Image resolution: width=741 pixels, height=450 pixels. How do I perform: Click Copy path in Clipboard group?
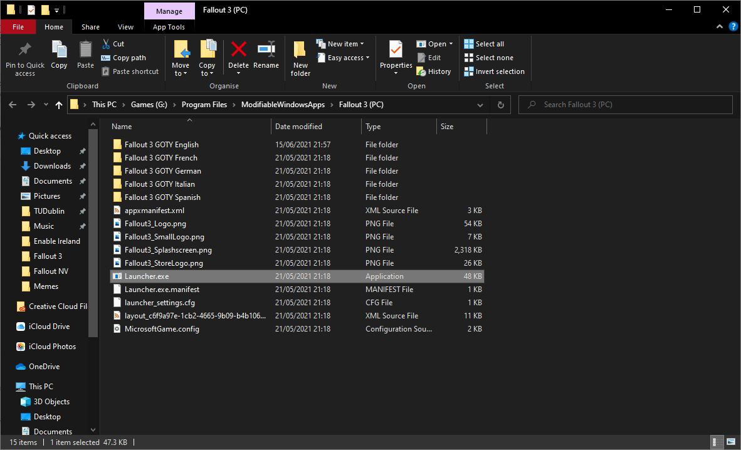point(124,58)
